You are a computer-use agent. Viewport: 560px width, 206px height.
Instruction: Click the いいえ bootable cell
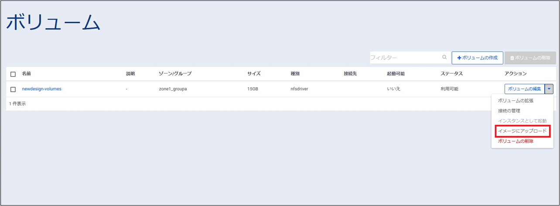tap(393, 89)
